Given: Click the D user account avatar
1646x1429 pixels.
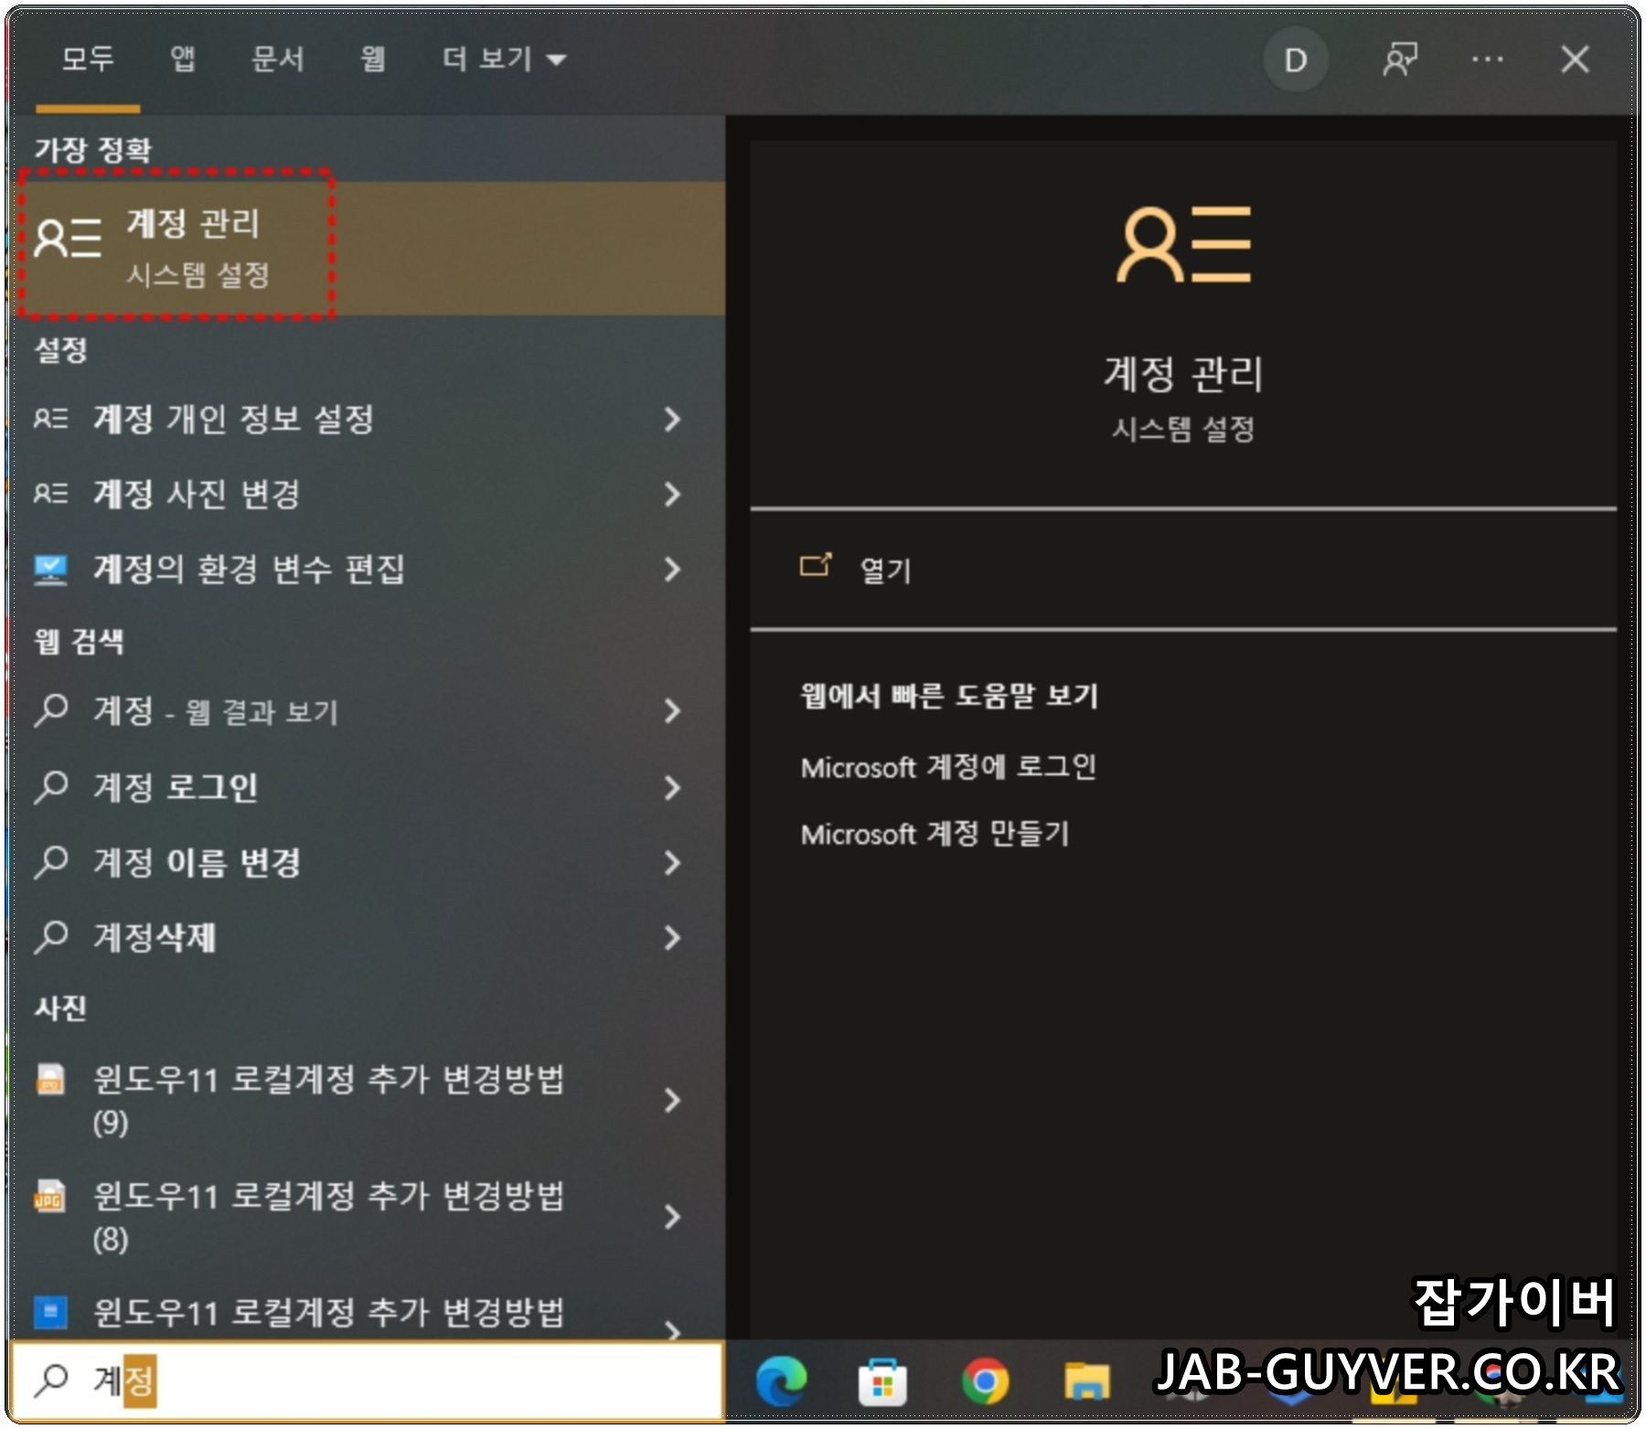Looking at the screenshot, I should click(1294, 59).
